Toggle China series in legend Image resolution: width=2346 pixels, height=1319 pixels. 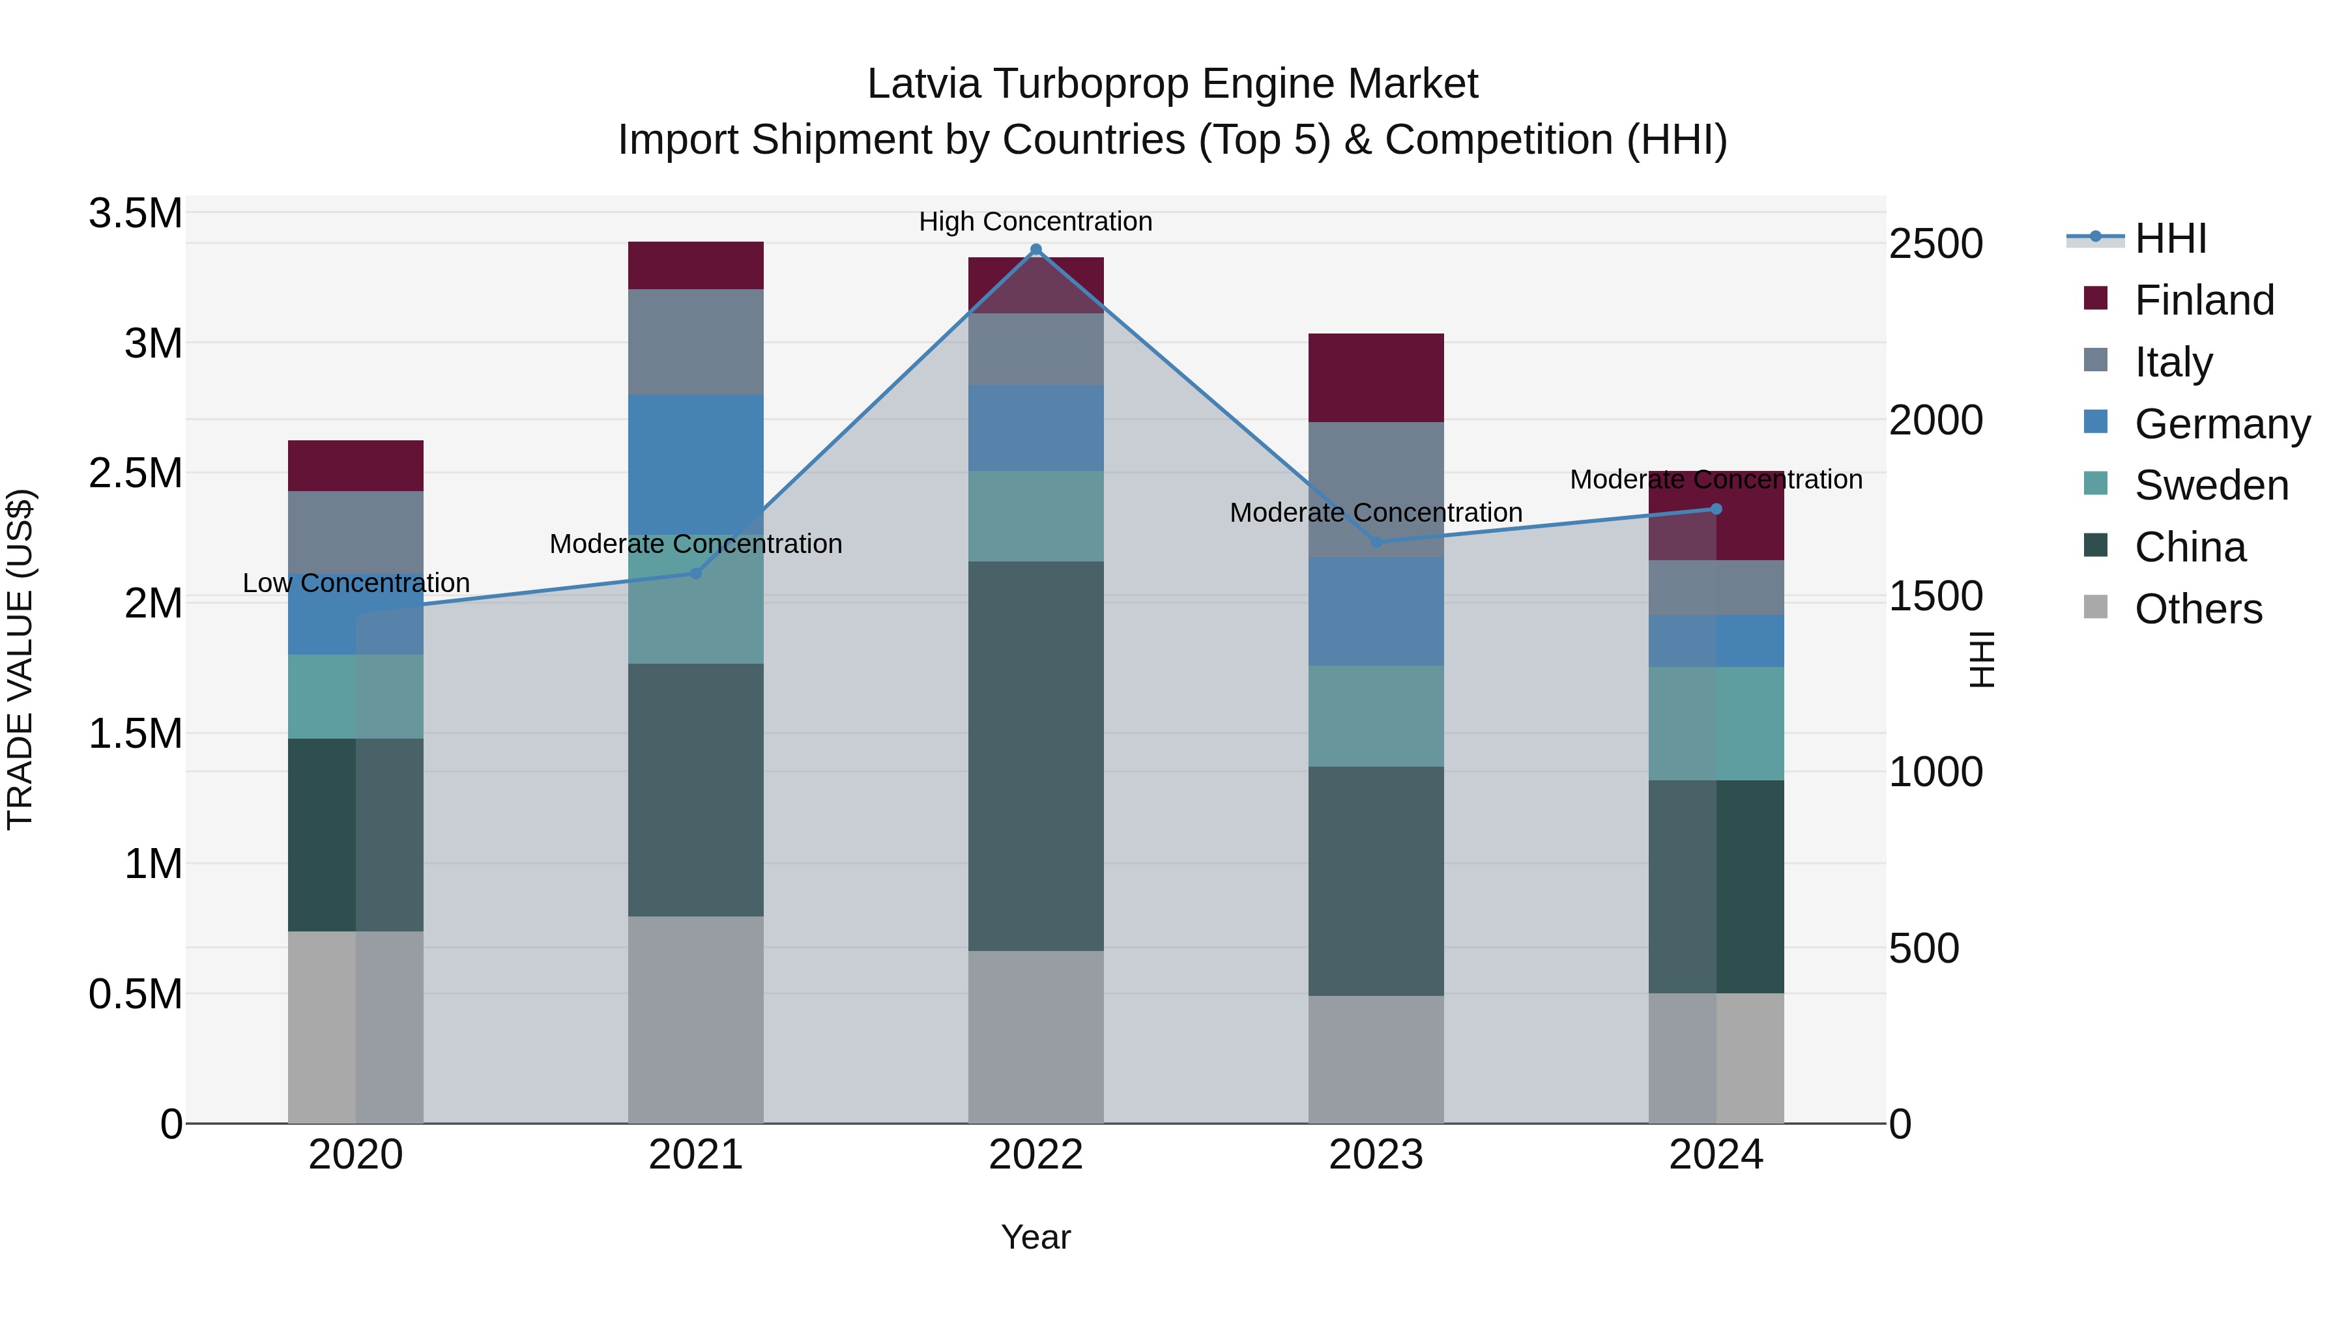click(2165, 546)
